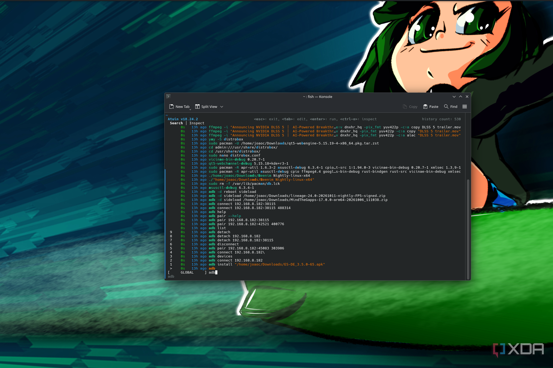Close the Konsole window
The width and height of the screenshot is (553, 368).
[467, 97]
